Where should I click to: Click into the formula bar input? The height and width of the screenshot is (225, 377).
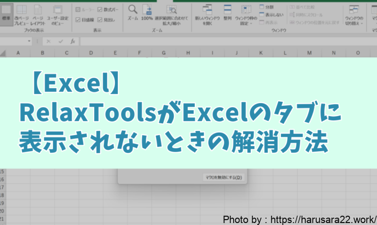pos(228,42)
